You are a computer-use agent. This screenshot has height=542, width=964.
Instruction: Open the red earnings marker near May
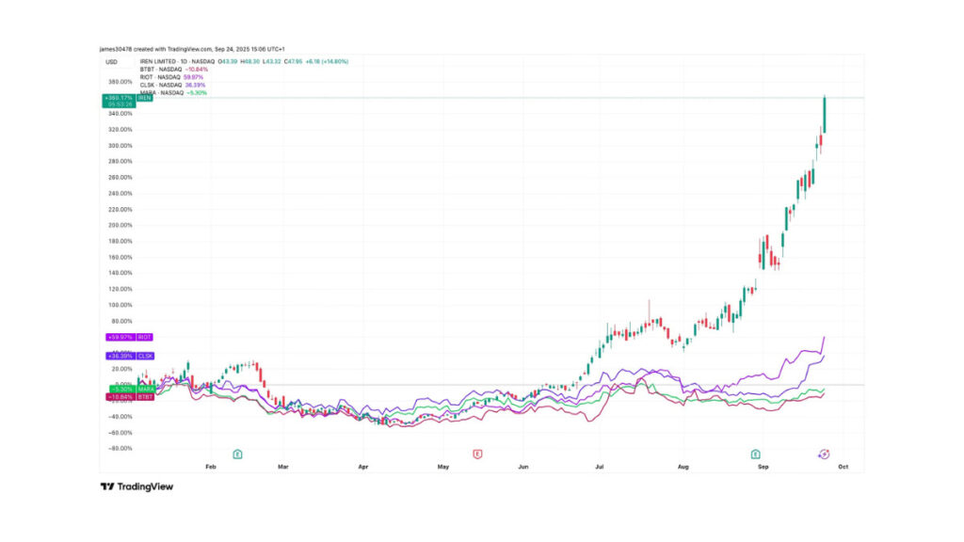point(477,454)
